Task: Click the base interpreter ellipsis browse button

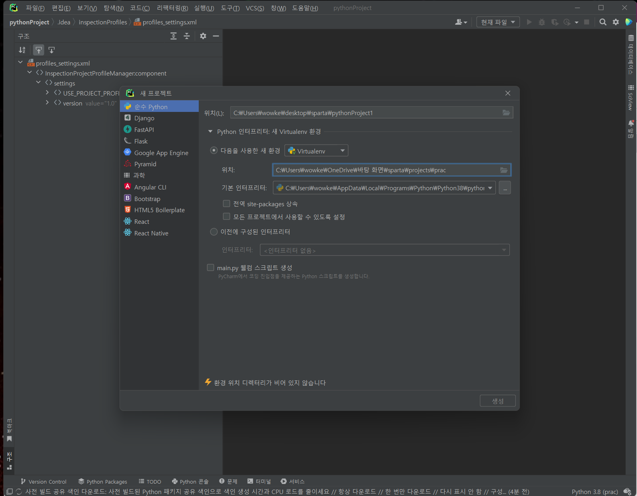Action: pos(505,188)
